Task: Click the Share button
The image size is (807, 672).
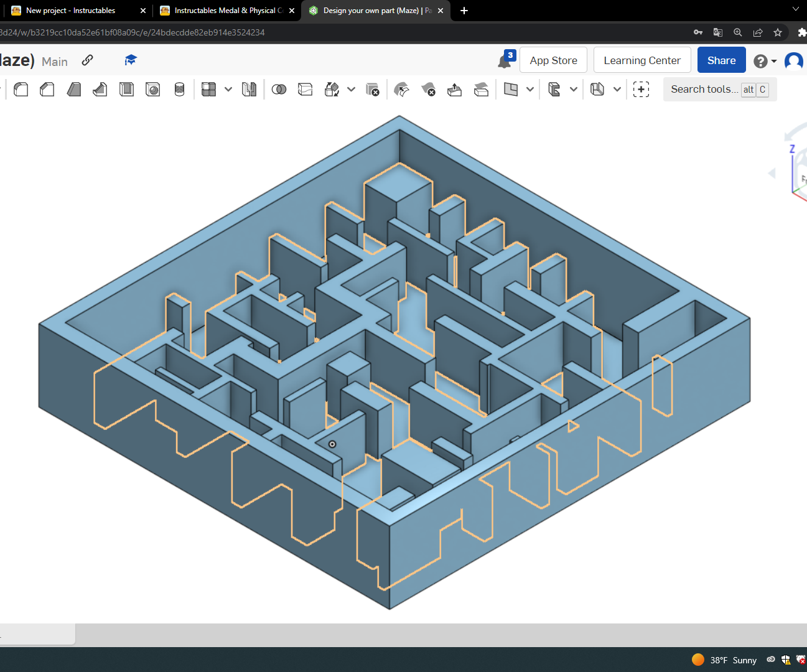Action: pyautogui.click(x=721, y=60)
